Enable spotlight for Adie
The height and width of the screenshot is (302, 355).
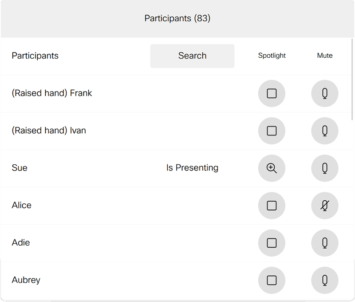(272, 242)
